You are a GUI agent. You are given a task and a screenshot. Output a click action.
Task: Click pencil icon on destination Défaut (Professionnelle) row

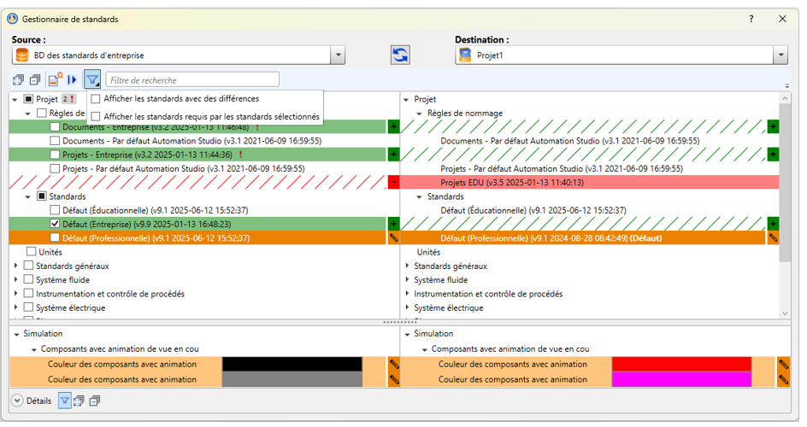[x=773, y=237]
